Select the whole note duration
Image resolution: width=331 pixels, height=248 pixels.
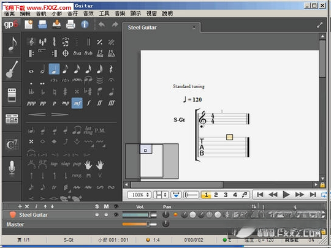coord(31,71)
